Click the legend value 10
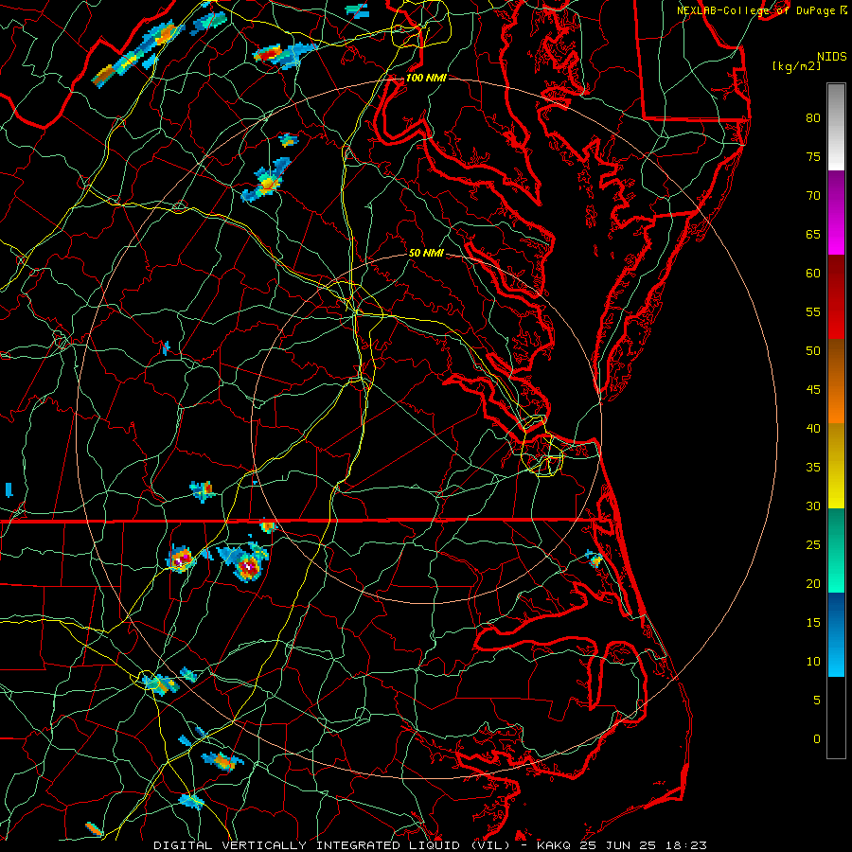The height and width of the screenshot is (852, 852). [813, 662]
